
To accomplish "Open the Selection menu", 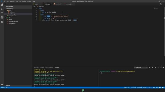I will click(x=12, y=1).
